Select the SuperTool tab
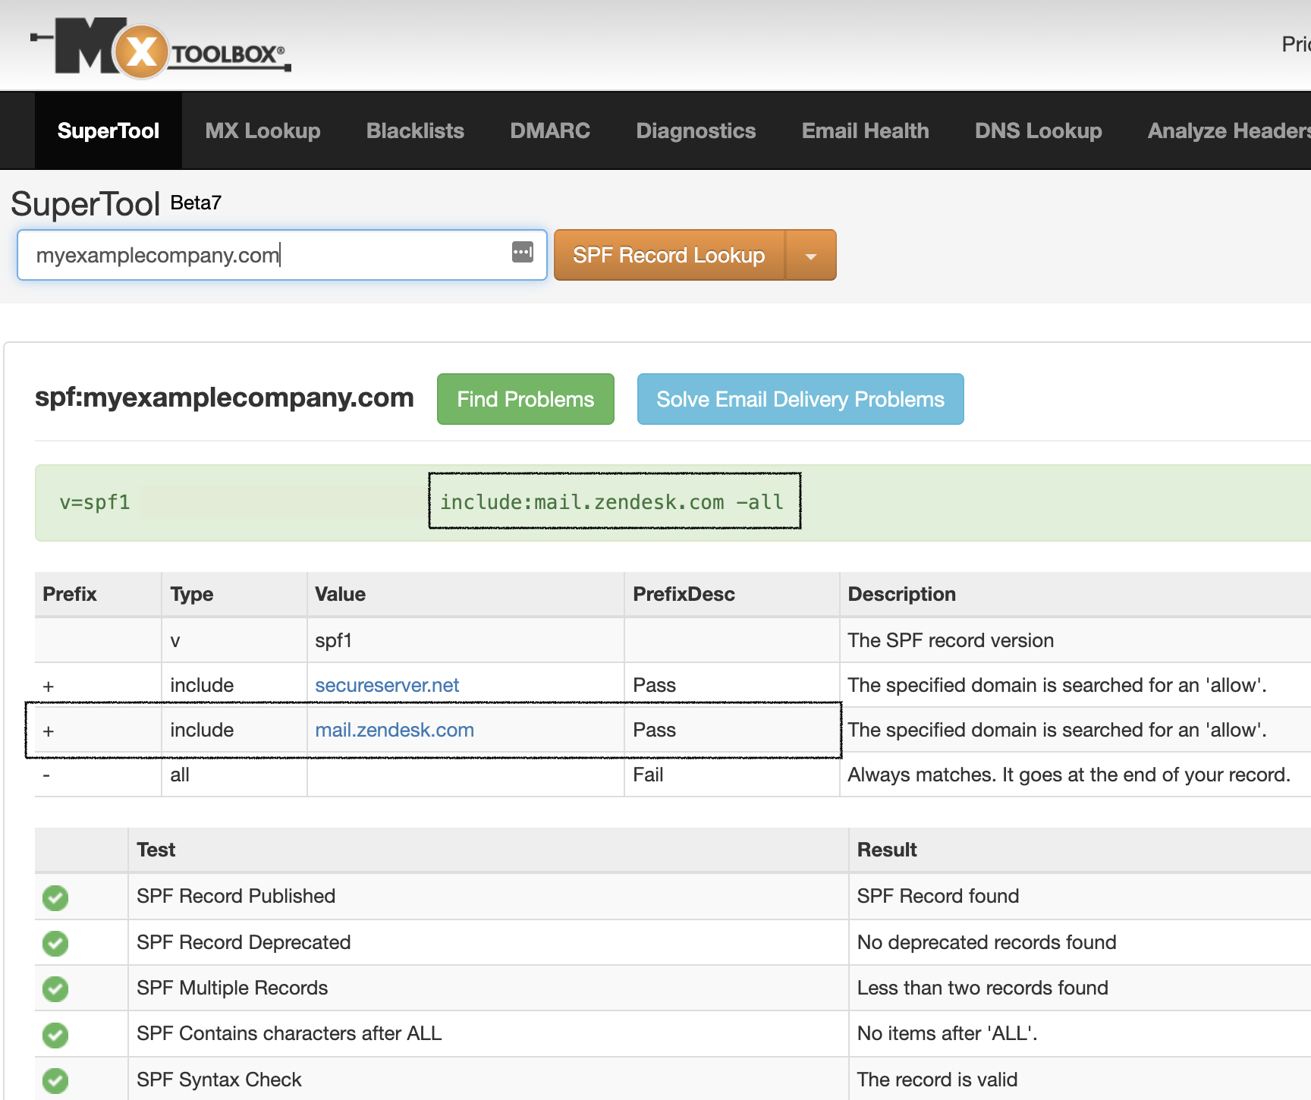The height and width of the screenshot is (1100, 1311). coord(108,130)
